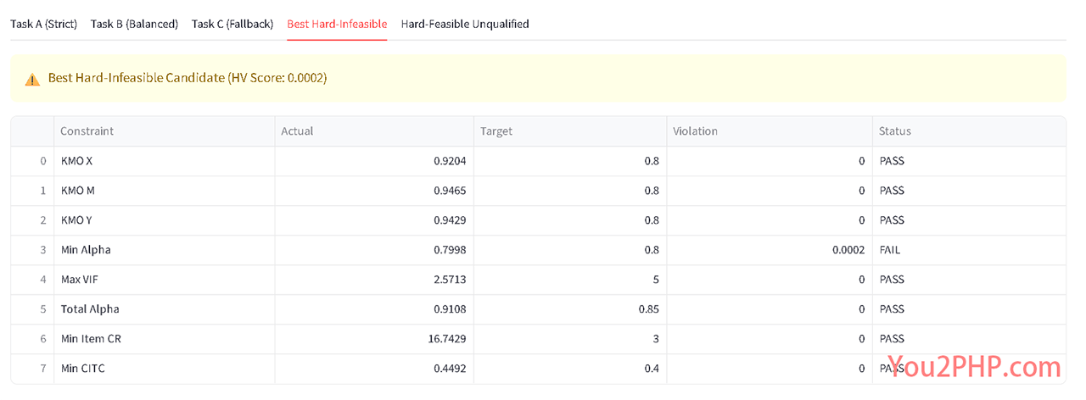Screen dimensions: 1086x400
Task: Click the Violation column header
Action: tap(770, 131)
